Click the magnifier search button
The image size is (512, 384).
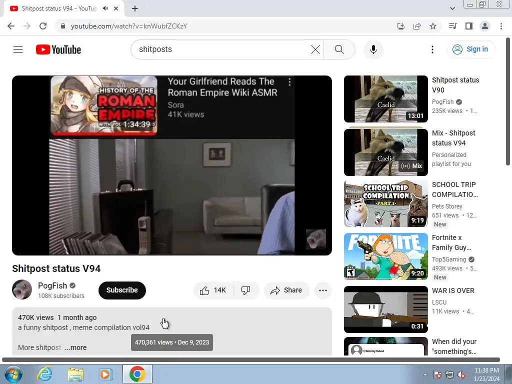click(339, 49)
